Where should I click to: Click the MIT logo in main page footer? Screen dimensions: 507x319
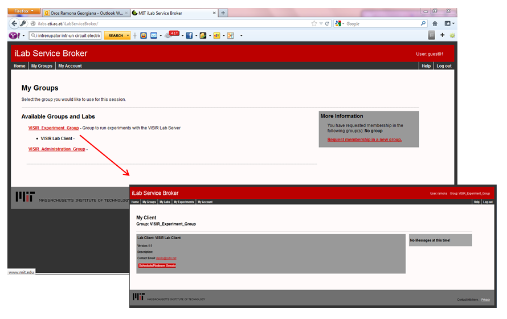[x=25, y=197]
